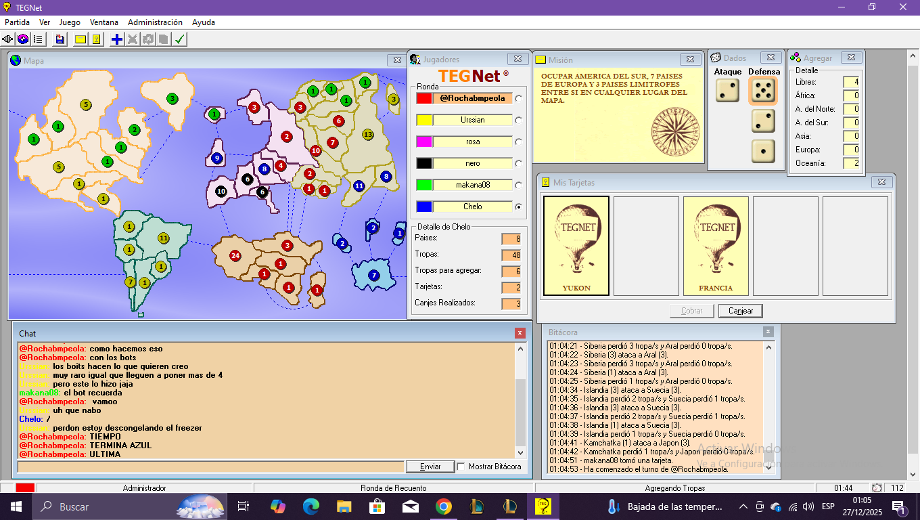Click the Ataque die showing two
Viewport: 920px width, 520px height.
coord(727,91)
